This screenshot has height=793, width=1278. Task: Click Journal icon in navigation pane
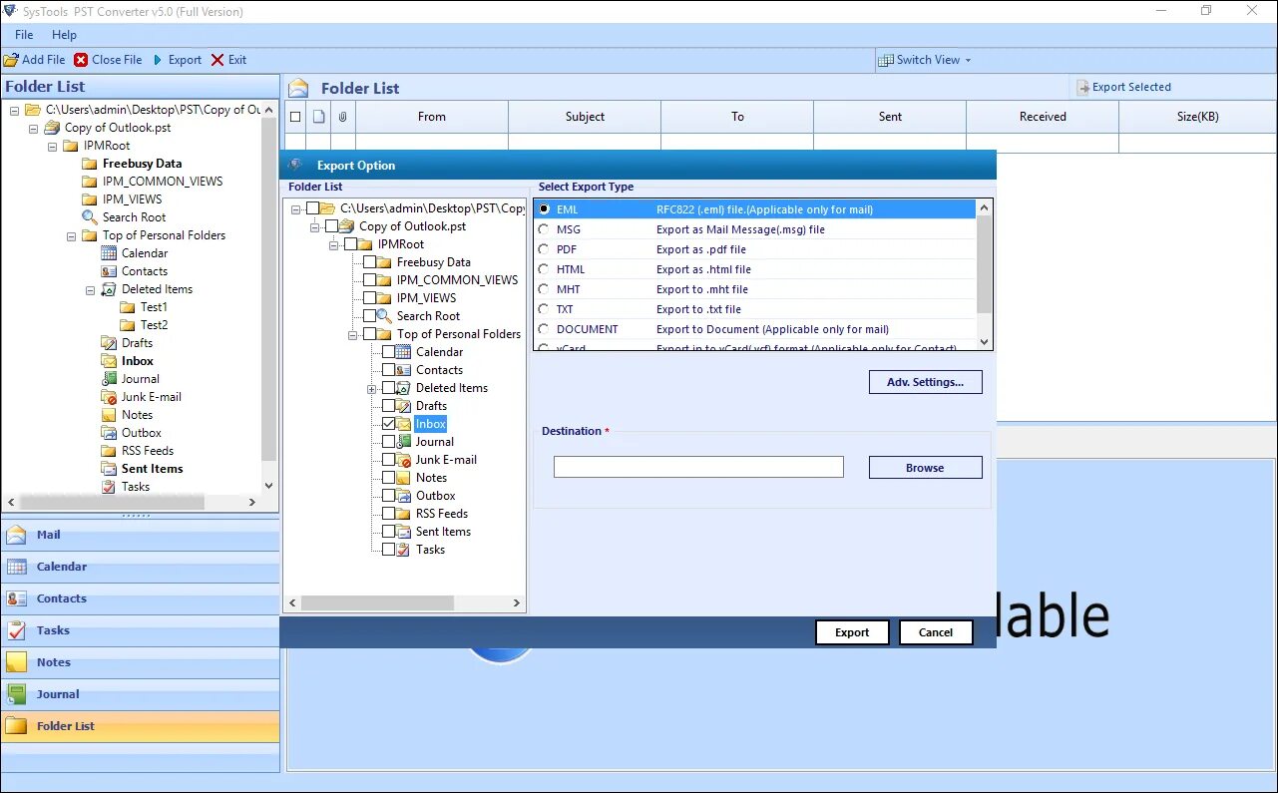click(x=16, y=694)
